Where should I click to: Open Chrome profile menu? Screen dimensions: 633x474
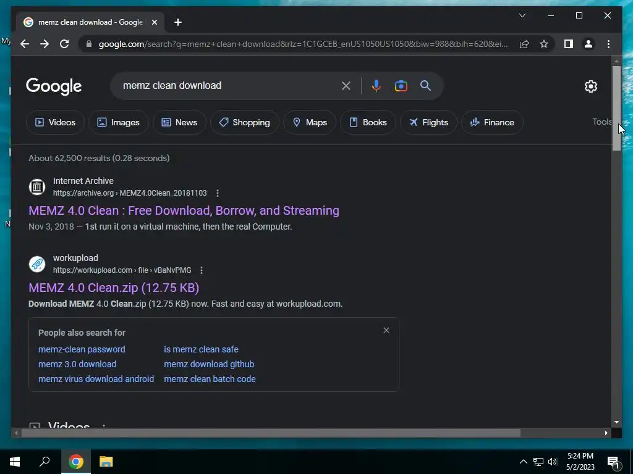pos(588,44)
